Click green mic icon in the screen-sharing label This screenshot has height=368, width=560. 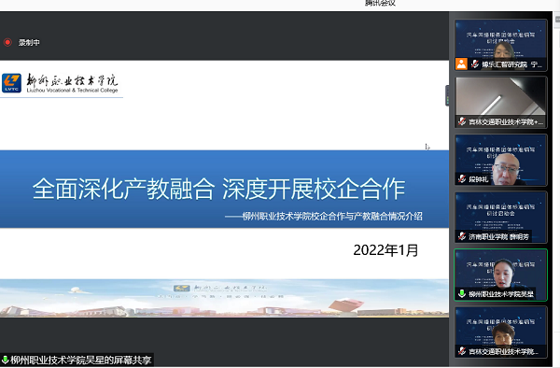5,360
